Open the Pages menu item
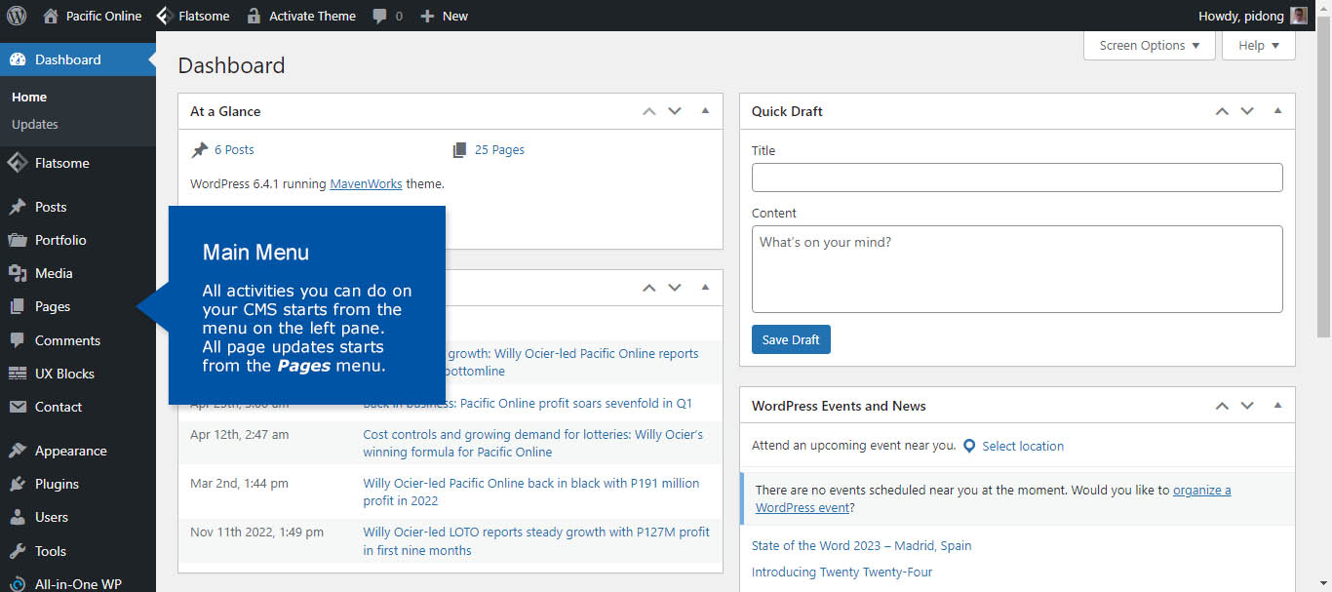Viewport: 1332px width, 592px height. tap(53, 306)
